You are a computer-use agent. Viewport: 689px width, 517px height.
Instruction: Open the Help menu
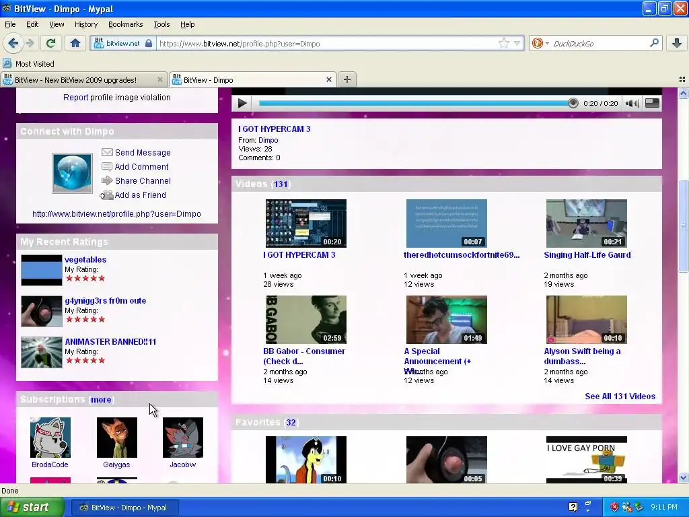tap(187, 24)
